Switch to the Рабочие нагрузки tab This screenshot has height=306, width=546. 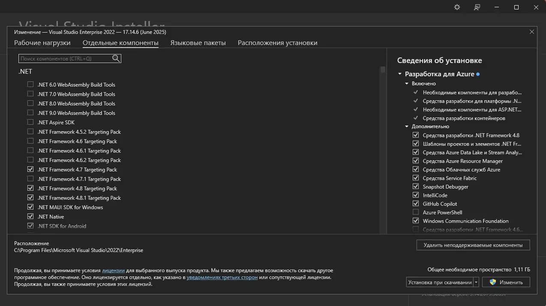[42, 43]
